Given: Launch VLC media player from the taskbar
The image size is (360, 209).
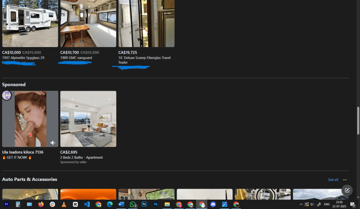Looking at the screenshot, I should [x=64, y=204].
